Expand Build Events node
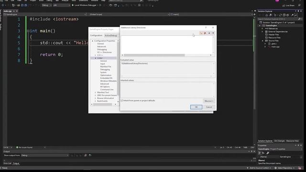Image resolution: width=306 pixels, height=172 pixels. tap(96, 101)
